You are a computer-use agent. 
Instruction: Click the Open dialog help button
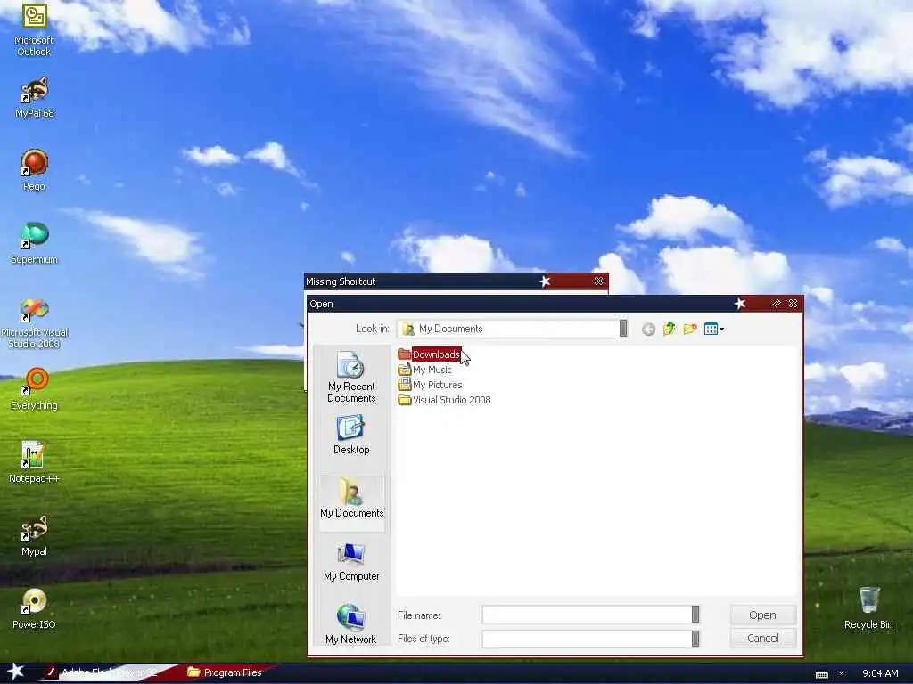coord(777,304)
